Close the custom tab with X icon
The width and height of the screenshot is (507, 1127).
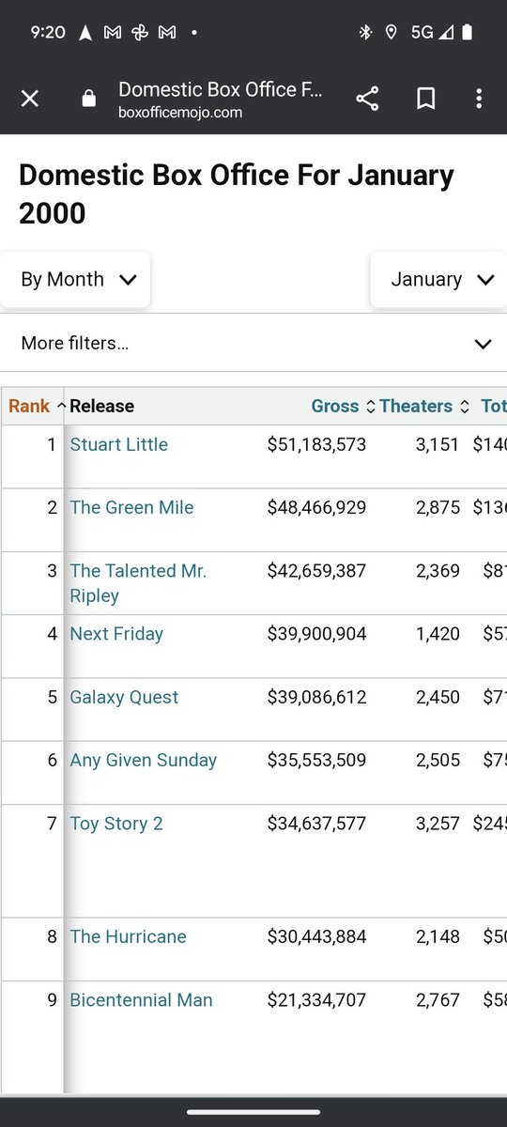[30, 99]
